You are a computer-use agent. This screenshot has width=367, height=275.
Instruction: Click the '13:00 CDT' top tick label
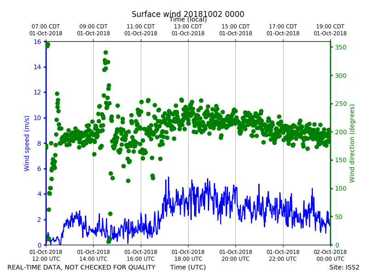188,27
